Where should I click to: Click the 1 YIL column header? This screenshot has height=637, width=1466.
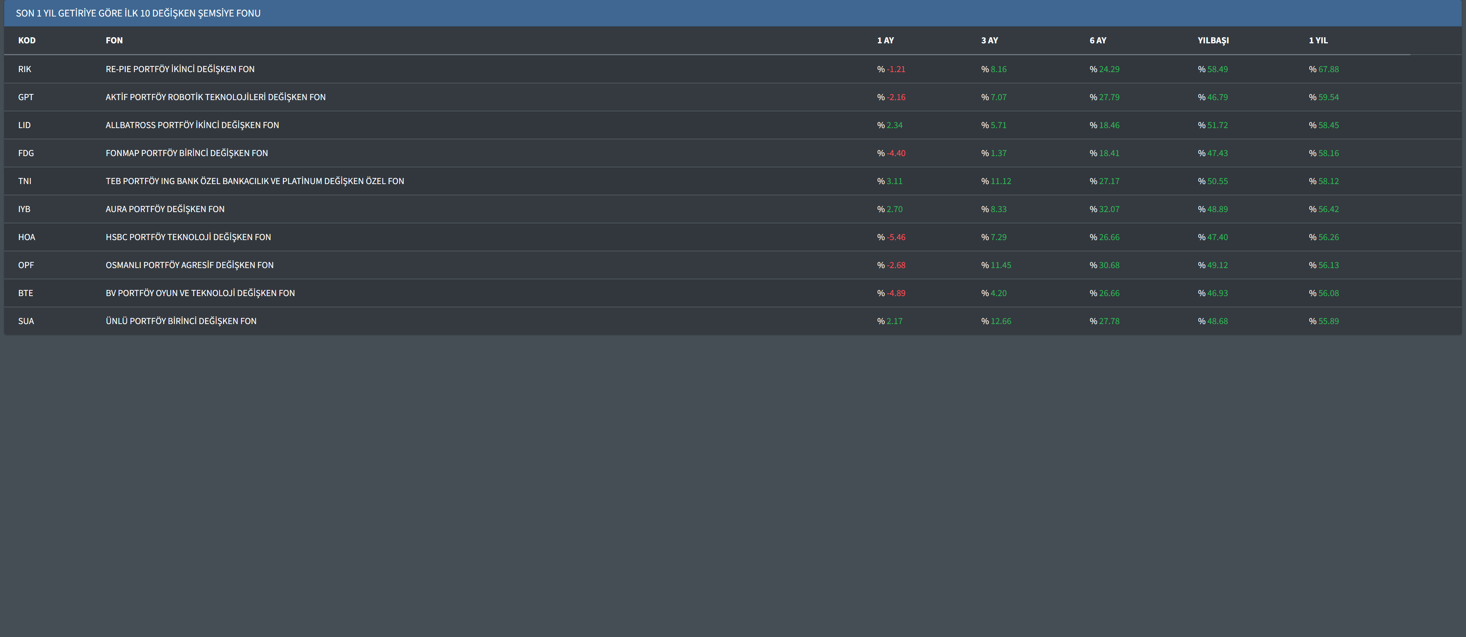(1318, 40)
